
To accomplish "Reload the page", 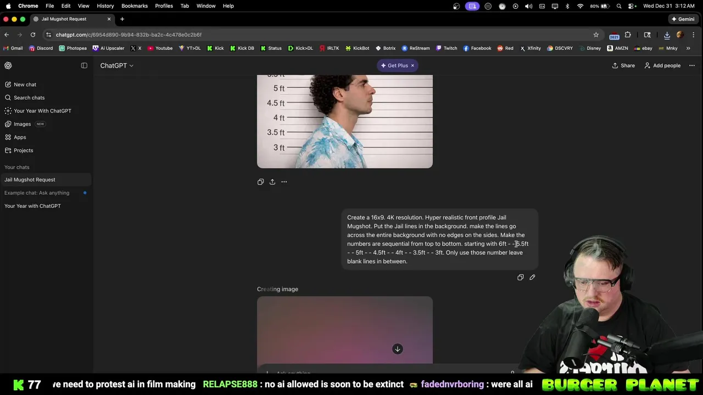I will (33, 35).
